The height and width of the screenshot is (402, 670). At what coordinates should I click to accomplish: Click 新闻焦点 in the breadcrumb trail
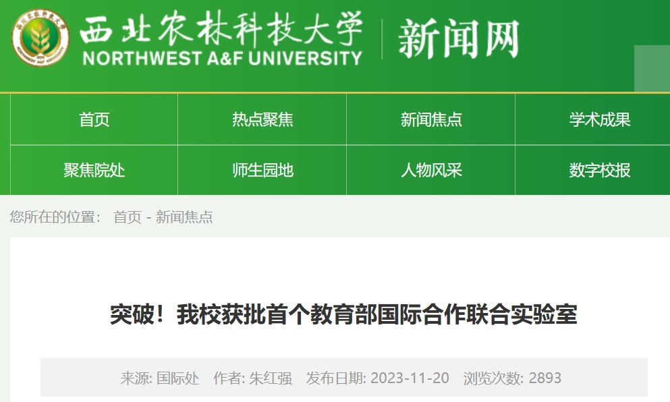[x=184, y=217]
